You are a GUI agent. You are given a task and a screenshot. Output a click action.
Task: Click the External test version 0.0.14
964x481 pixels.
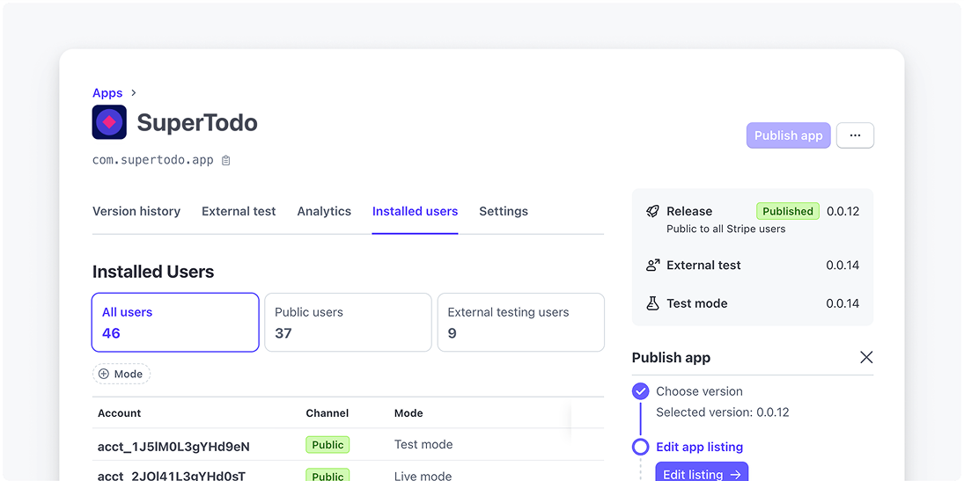tap(843, 266)
